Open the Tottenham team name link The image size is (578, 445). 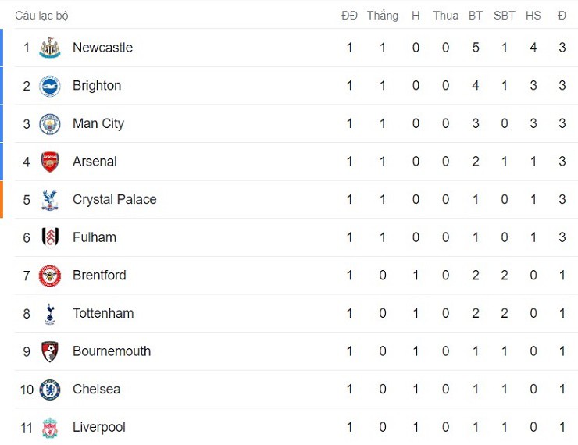103,314
